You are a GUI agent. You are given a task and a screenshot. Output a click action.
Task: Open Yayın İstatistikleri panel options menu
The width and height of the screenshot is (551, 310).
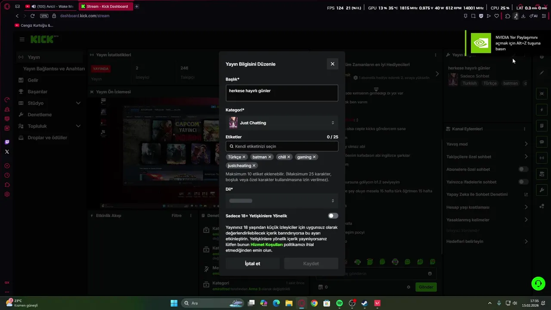pyautogui.click(x=436, y=55)
